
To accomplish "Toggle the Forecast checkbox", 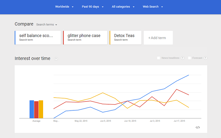I will tap(190, 58).
